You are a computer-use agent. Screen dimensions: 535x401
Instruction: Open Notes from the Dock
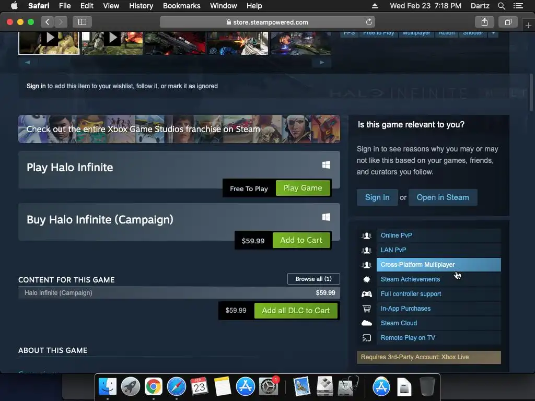[223, 387]
